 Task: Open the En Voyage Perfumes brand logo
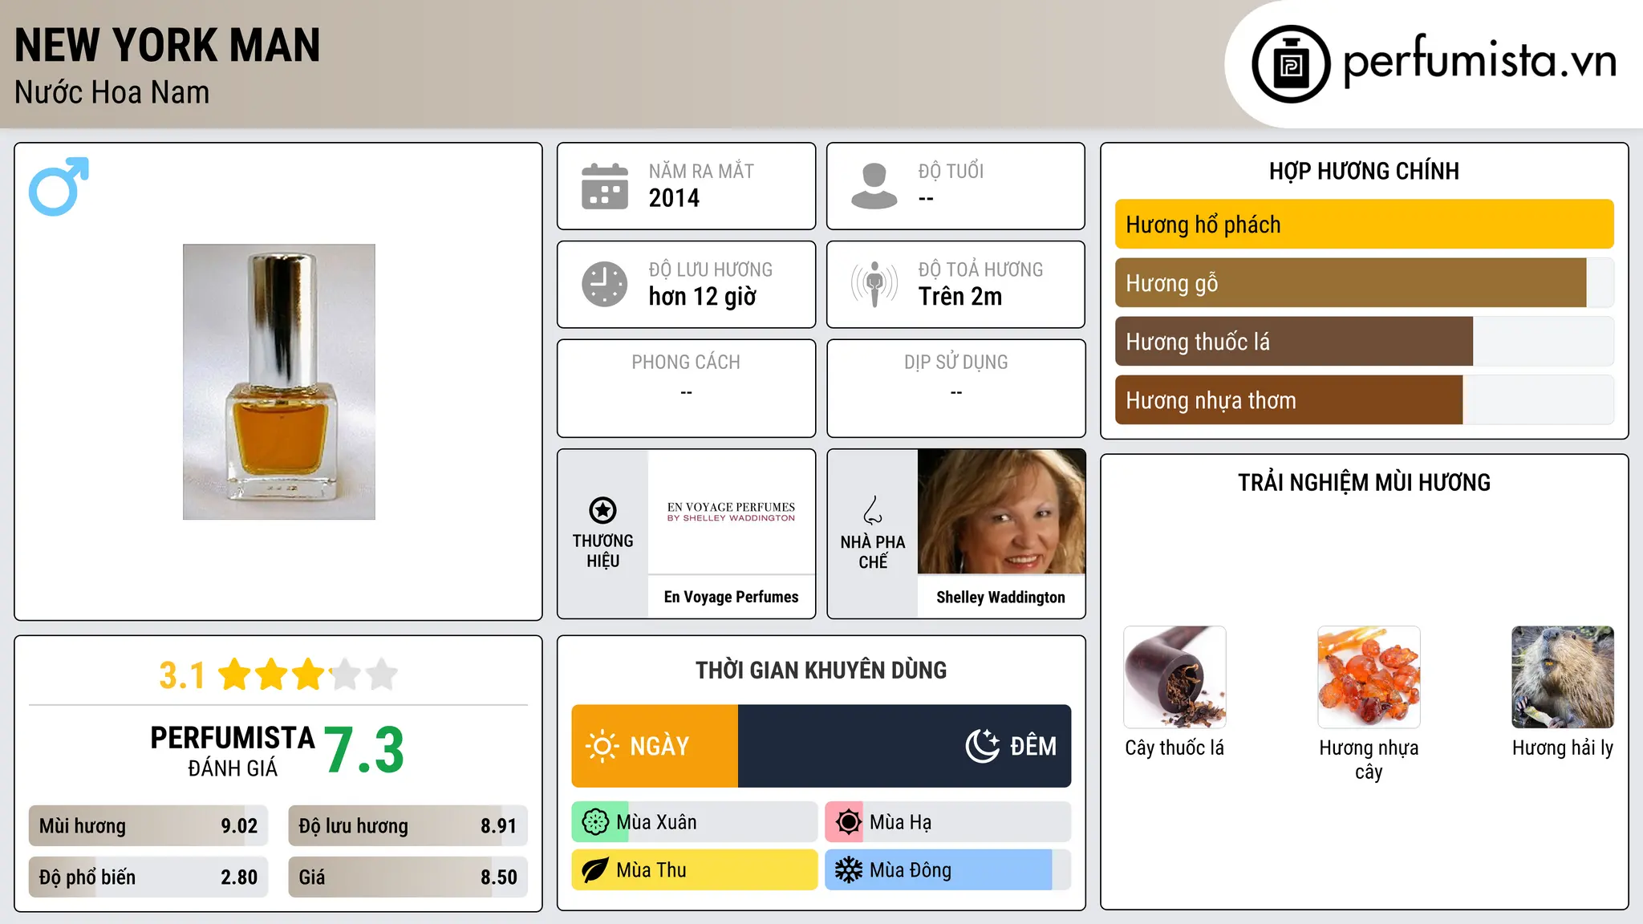pyautogui.click(x=732, y=512)
